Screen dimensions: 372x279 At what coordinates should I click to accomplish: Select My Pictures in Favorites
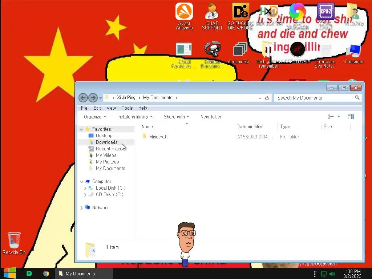pos(107,162)
